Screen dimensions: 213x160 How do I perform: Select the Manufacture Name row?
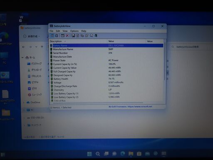pyautogui.click(x=106, y=49)
